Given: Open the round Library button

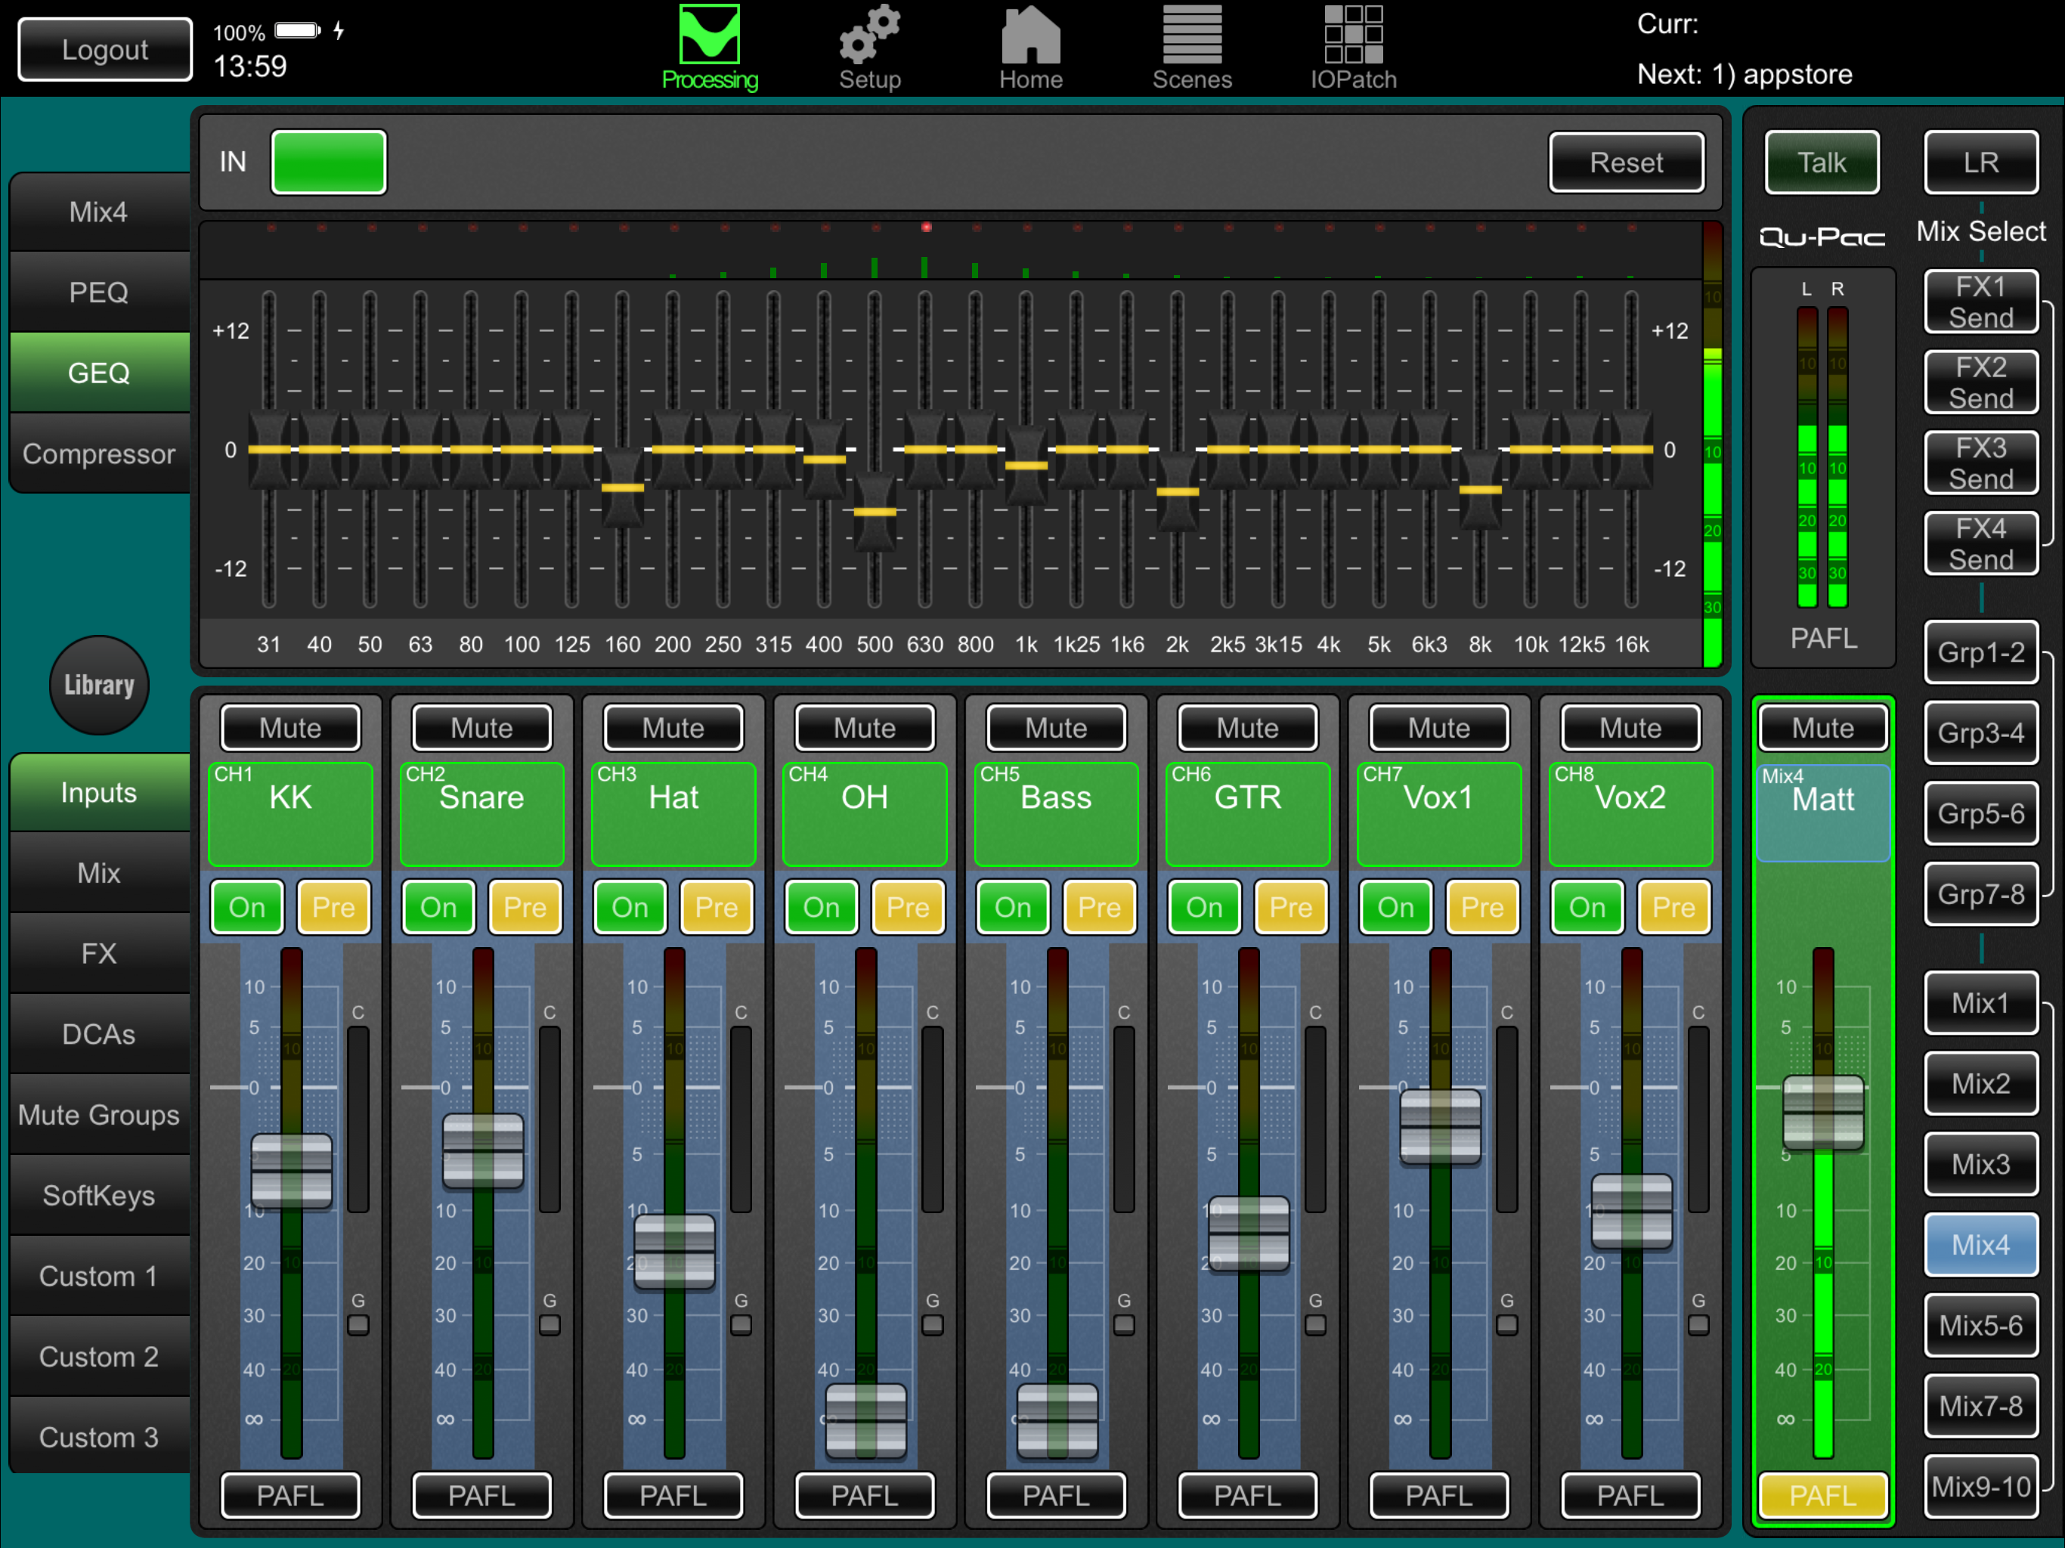Looking at the screenshot, I should [x=99, y=684].
